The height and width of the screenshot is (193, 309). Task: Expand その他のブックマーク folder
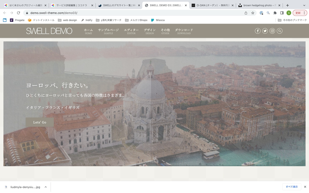(x=292, y=20)
